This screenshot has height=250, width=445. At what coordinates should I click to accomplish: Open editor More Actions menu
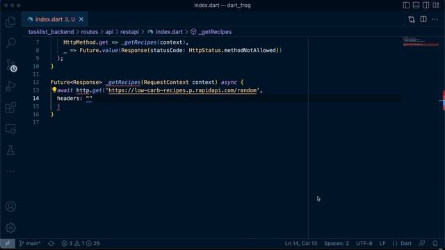(x=435, y=19)
